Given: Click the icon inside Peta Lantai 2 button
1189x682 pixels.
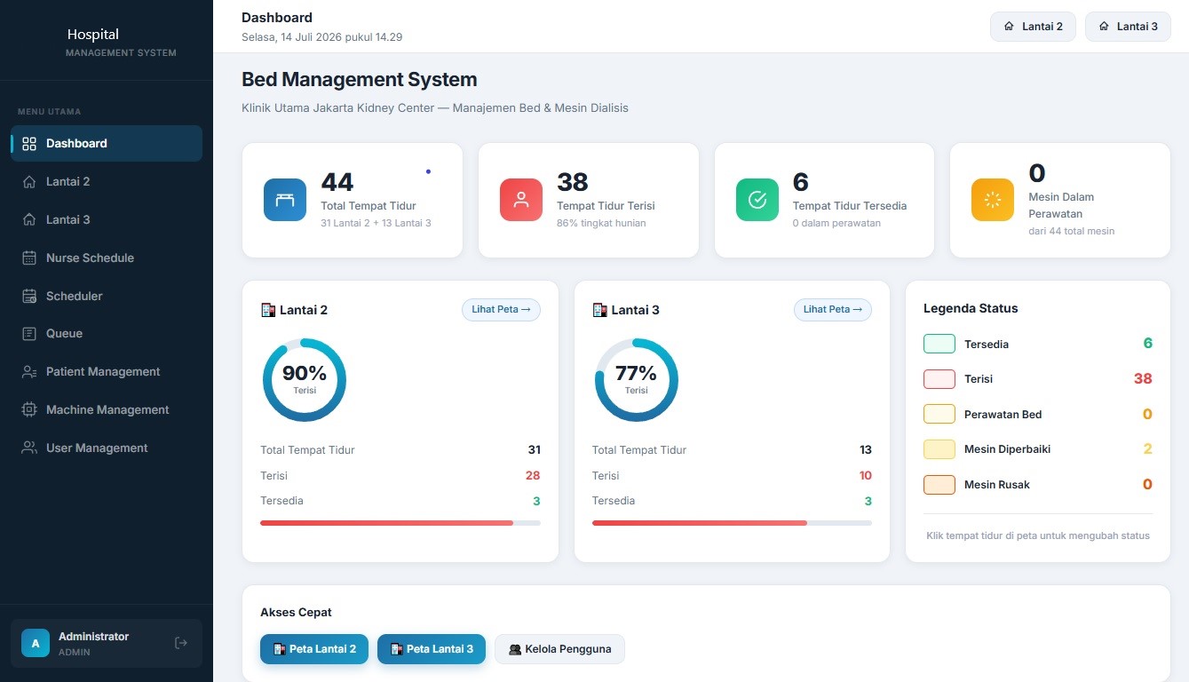Looking at the screenshot, I should coord(279,649).
